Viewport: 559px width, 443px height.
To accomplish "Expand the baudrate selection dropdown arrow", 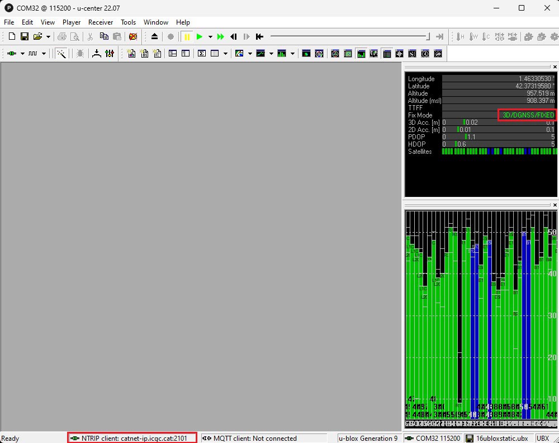I will 43,54.
